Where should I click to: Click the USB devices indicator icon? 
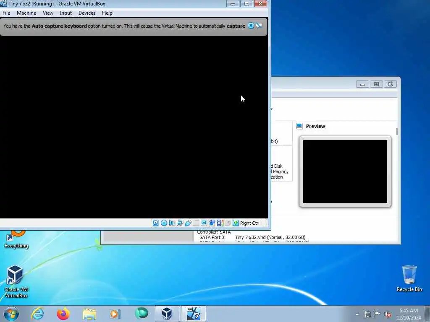[188, 223]
